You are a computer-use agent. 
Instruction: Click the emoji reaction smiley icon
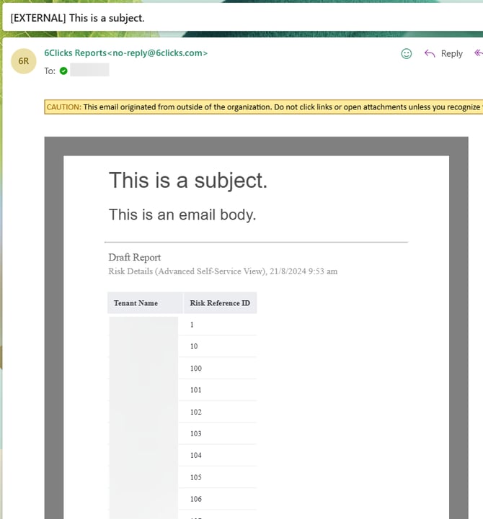(407, 53)
